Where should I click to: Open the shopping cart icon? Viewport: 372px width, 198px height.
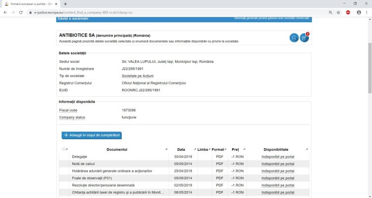click(304, 38)
